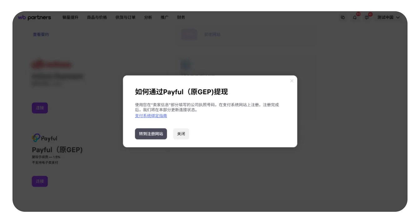The height and width of the screenshot is (223, 420).
Task: Open the 商品与价格 menu
Action: [x=97, y=17]
